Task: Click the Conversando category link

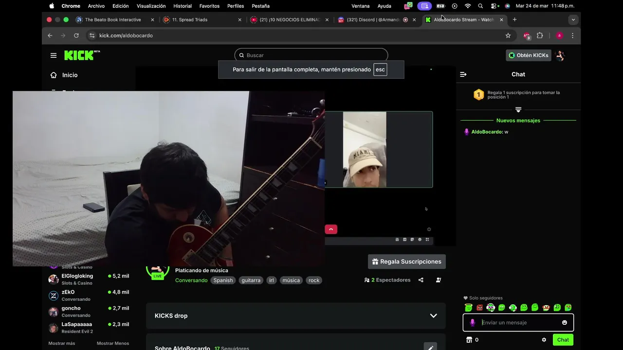Action: coord(191,280)
